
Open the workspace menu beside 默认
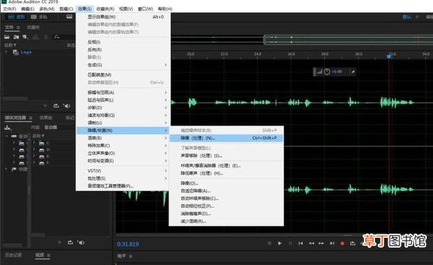point(417,17)
